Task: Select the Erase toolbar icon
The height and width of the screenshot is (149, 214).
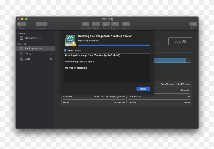Action: (105, 24)
